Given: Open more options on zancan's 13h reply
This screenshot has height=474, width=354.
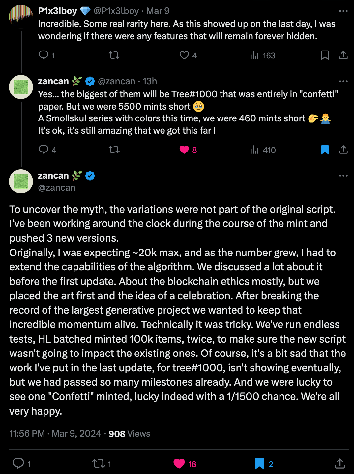Looking at the screenshot, I should pyautogui.click(x=343, y=81).
